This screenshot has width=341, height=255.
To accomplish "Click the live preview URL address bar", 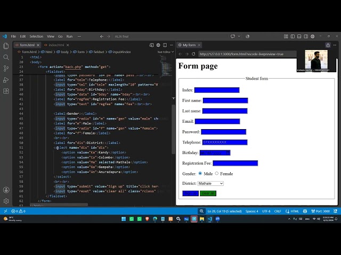I will (247, 54).
